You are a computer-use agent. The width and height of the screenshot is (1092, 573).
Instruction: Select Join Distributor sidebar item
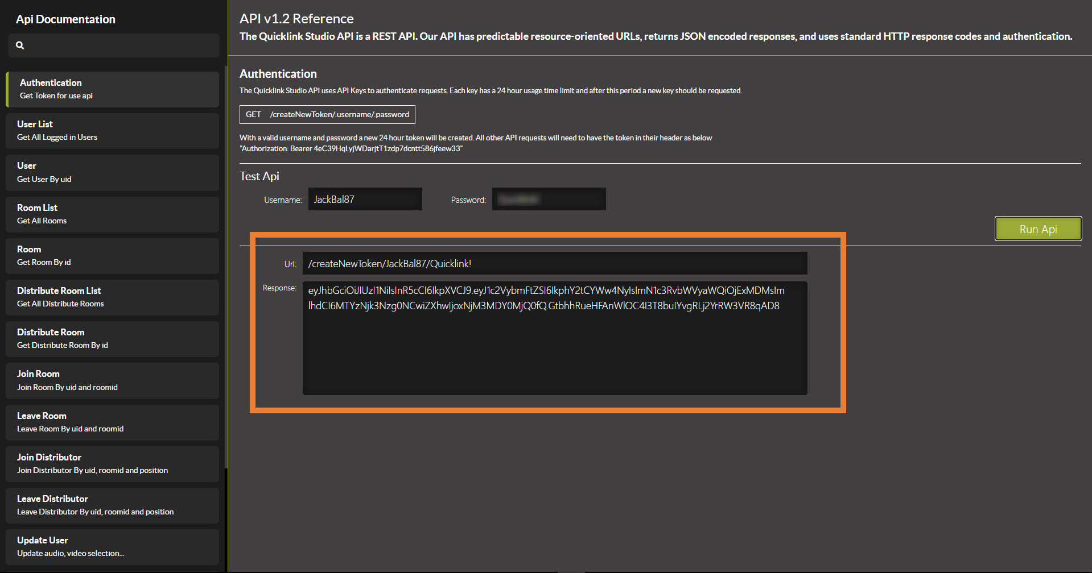[x=113, y=464]
